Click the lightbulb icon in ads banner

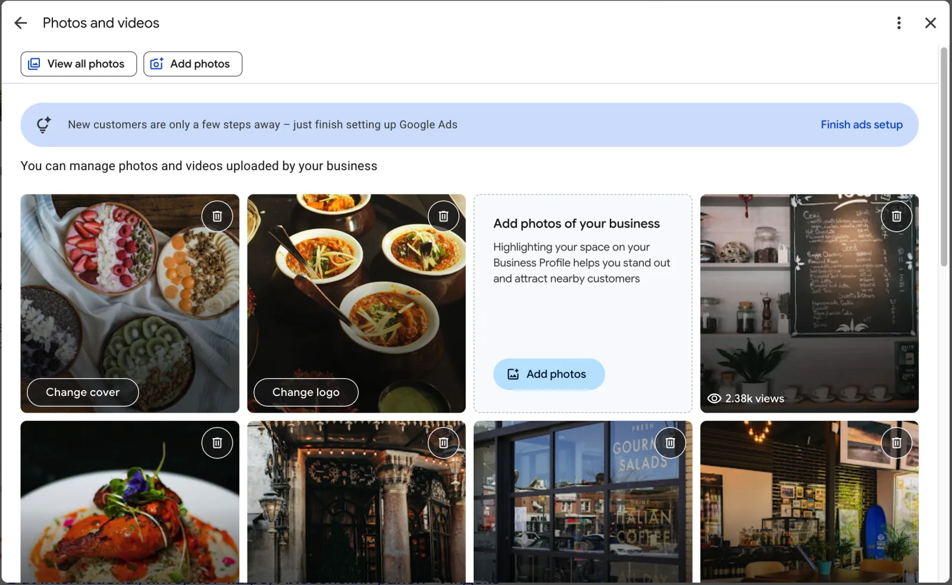tap(43, 125)
